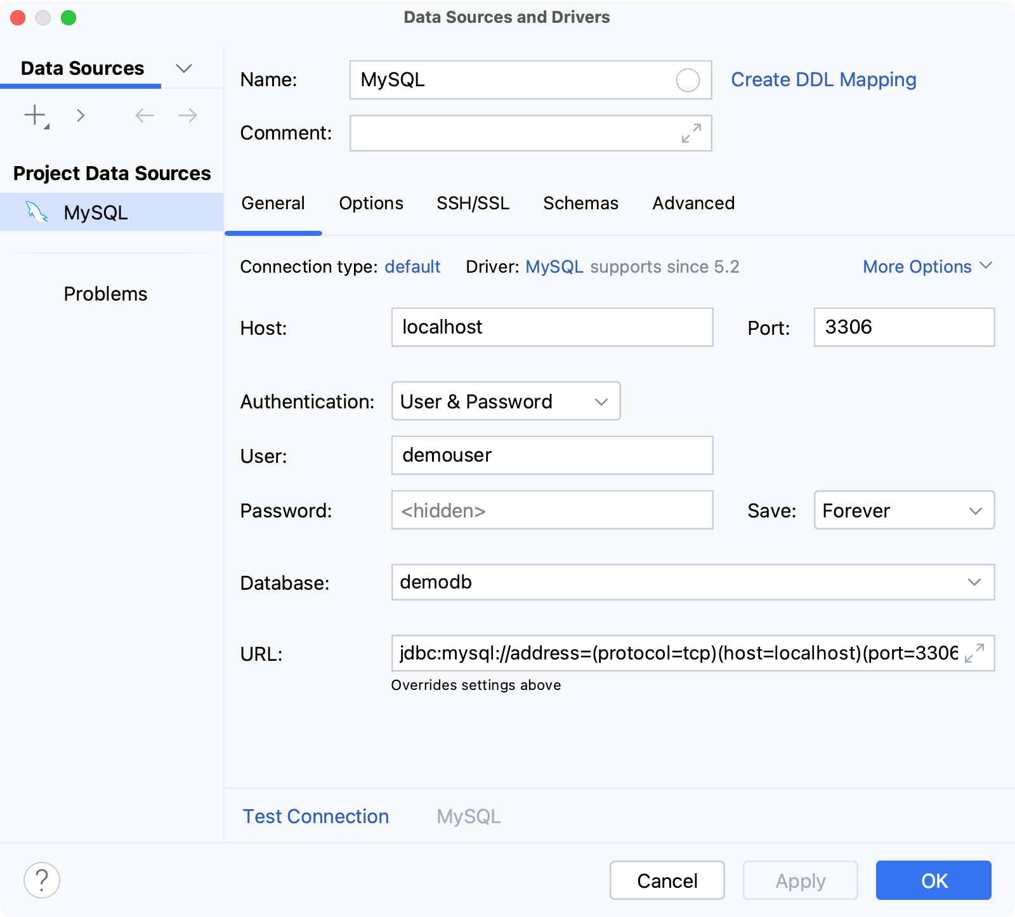Click the duplicate data source arrow icon
This screenshot has width=1015, height=917.
pos(81,115)
